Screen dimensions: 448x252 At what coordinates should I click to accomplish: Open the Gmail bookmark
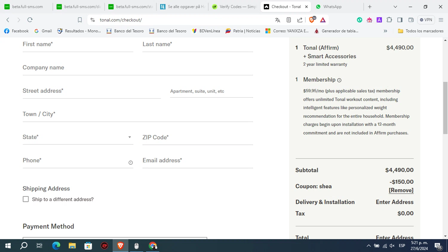click(x=43, y=31)
